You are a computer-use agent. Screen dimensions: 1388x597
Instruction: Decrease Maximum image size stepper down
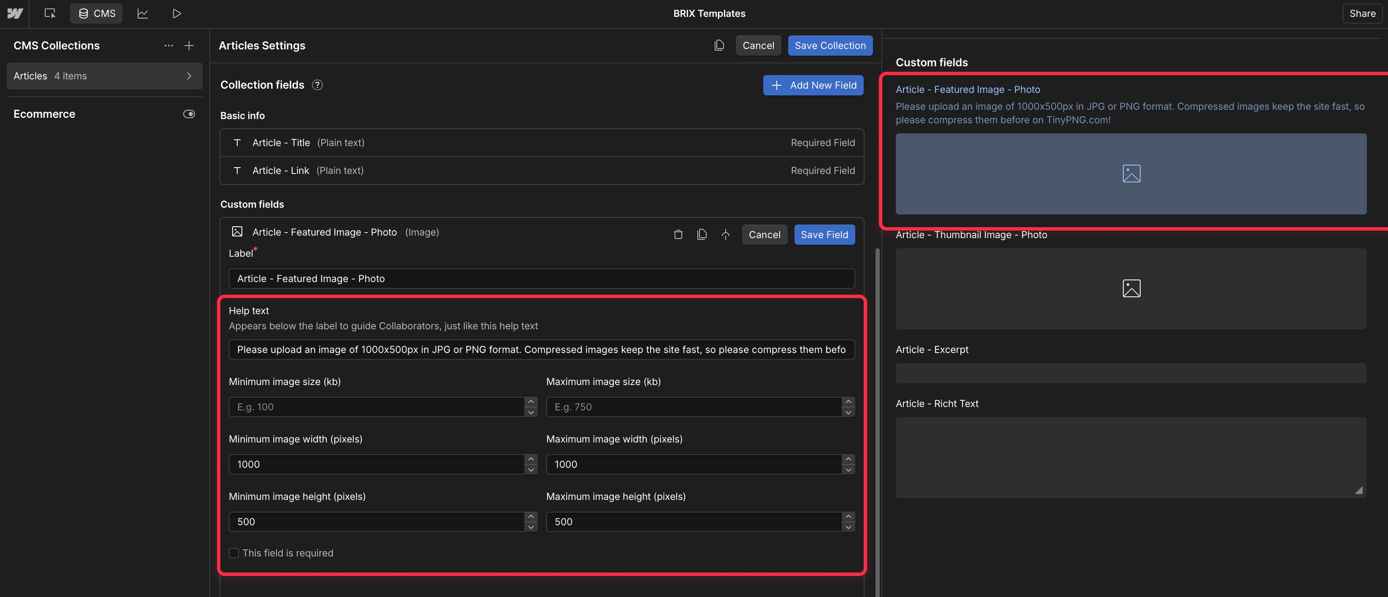848,412
